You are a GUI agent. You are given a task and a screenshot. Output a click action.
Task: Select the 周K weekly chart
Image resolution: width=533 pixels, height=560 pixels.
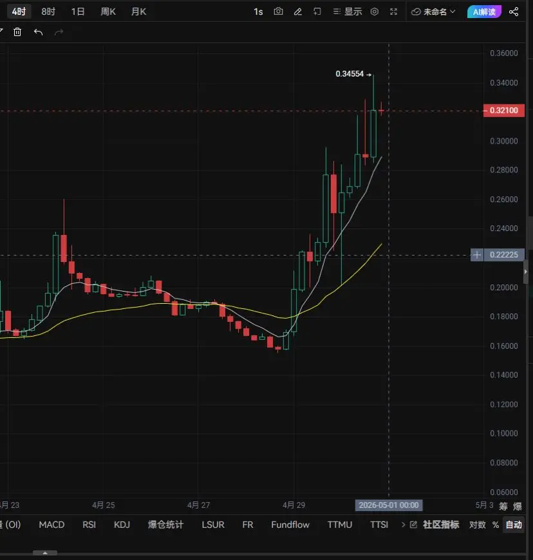(x=108, y=12)
